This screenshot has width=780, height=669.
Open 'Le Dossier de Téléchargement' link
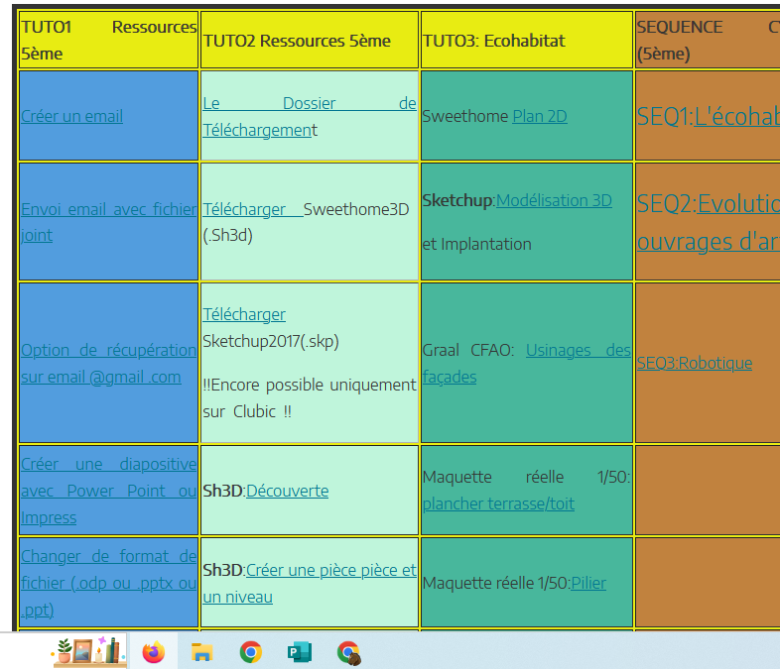pyautogui.click(x=309, y=117)
